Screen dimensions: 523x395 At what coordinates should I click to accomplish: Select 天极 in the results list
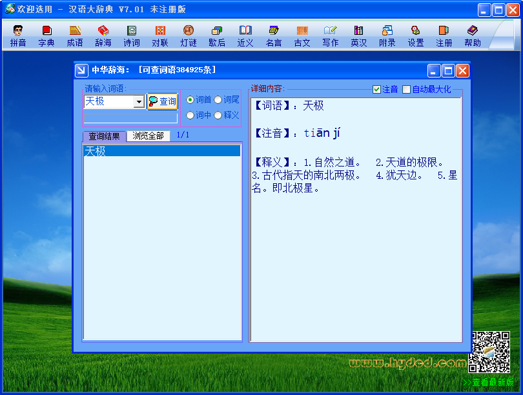[x=162, y=151]
